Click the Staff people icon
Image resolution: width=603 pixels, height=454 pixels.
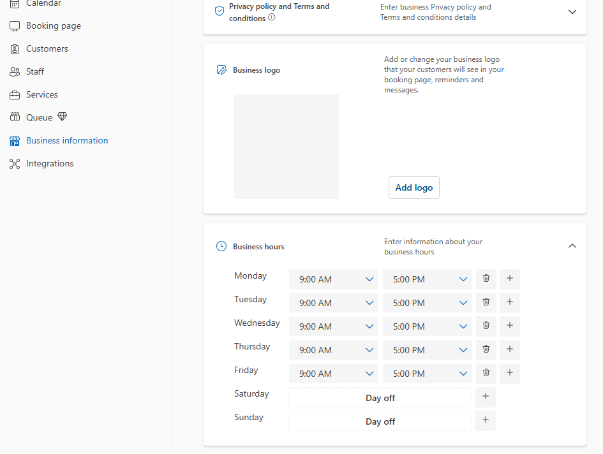(15, 72)
